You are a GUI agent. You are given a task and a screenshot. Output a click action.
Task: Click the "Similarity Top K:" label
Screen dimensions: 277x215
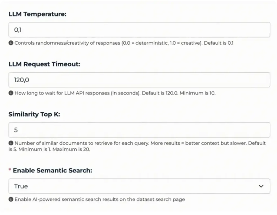click(x=34, y=114)
